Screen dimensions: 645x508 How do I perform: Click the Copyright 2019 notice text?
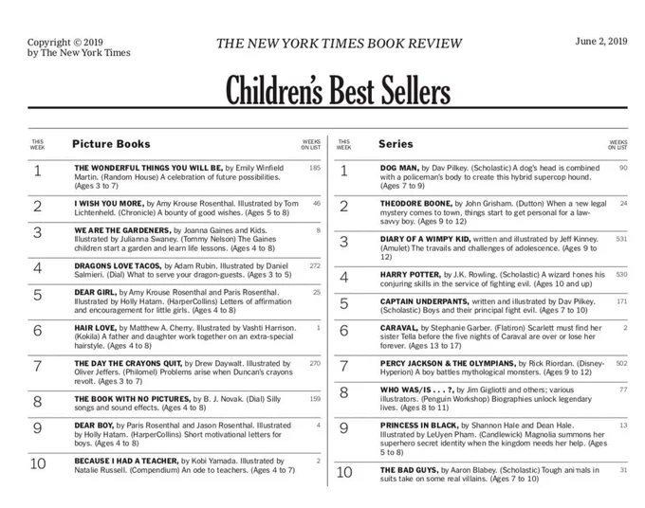79,47
